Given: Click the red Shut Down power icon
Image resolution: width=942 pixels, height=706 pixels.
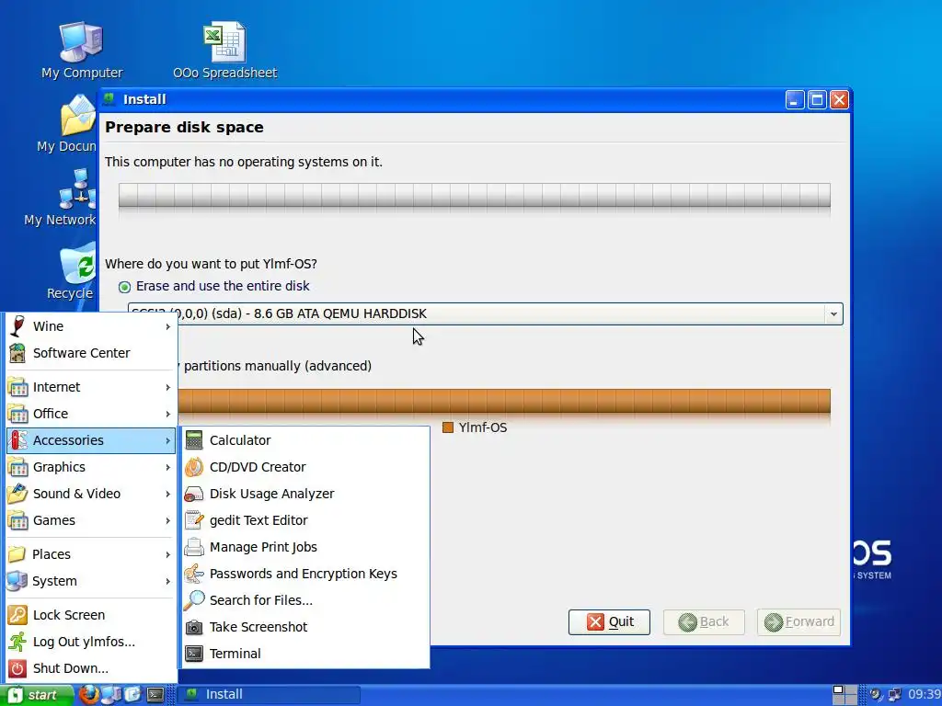Looking at the screenshot, I should point(17,668).
